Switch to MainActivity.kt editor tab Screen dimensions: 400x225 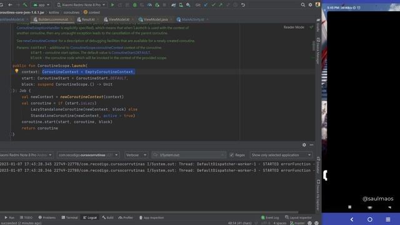click(x=193, y=19)
